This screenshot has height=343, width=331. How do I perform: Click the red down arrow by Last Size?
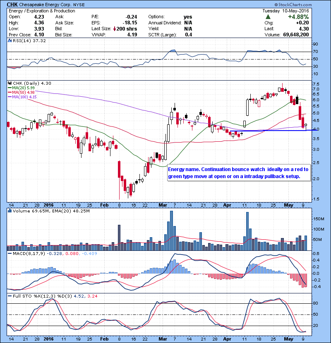114,29
